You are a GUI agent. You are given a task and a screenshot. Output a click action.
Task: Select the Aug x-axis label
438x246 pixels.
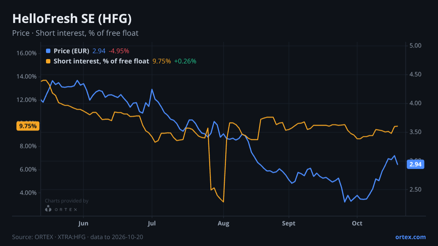(223, 223)
